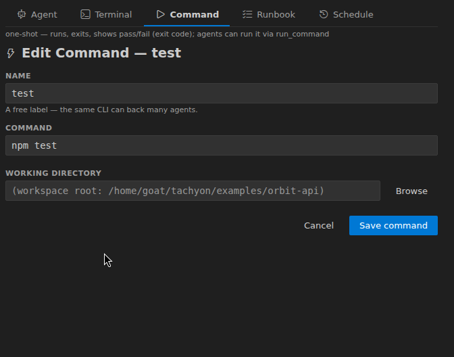Switch to the Agent tab
This screenshot has height=357, width=454.
(x=37, y=14)
